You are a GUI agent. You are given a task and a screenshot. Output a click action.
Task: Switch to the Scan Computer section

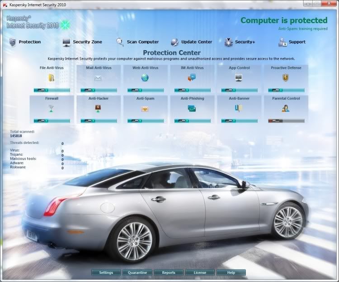[143, 42]
